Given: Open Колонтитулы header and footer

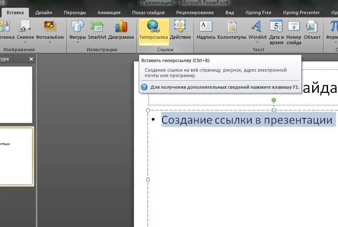Looking at the screenshot, I should tap(232, 30).
